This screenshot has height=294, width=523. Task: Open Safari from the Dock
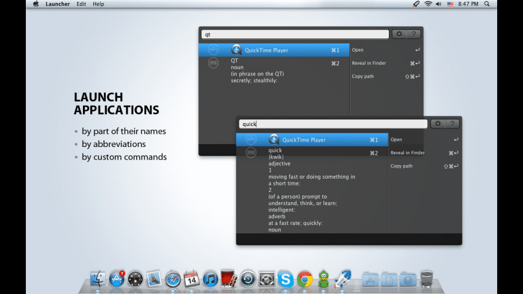pyautogui.click(x=173, y=280)
